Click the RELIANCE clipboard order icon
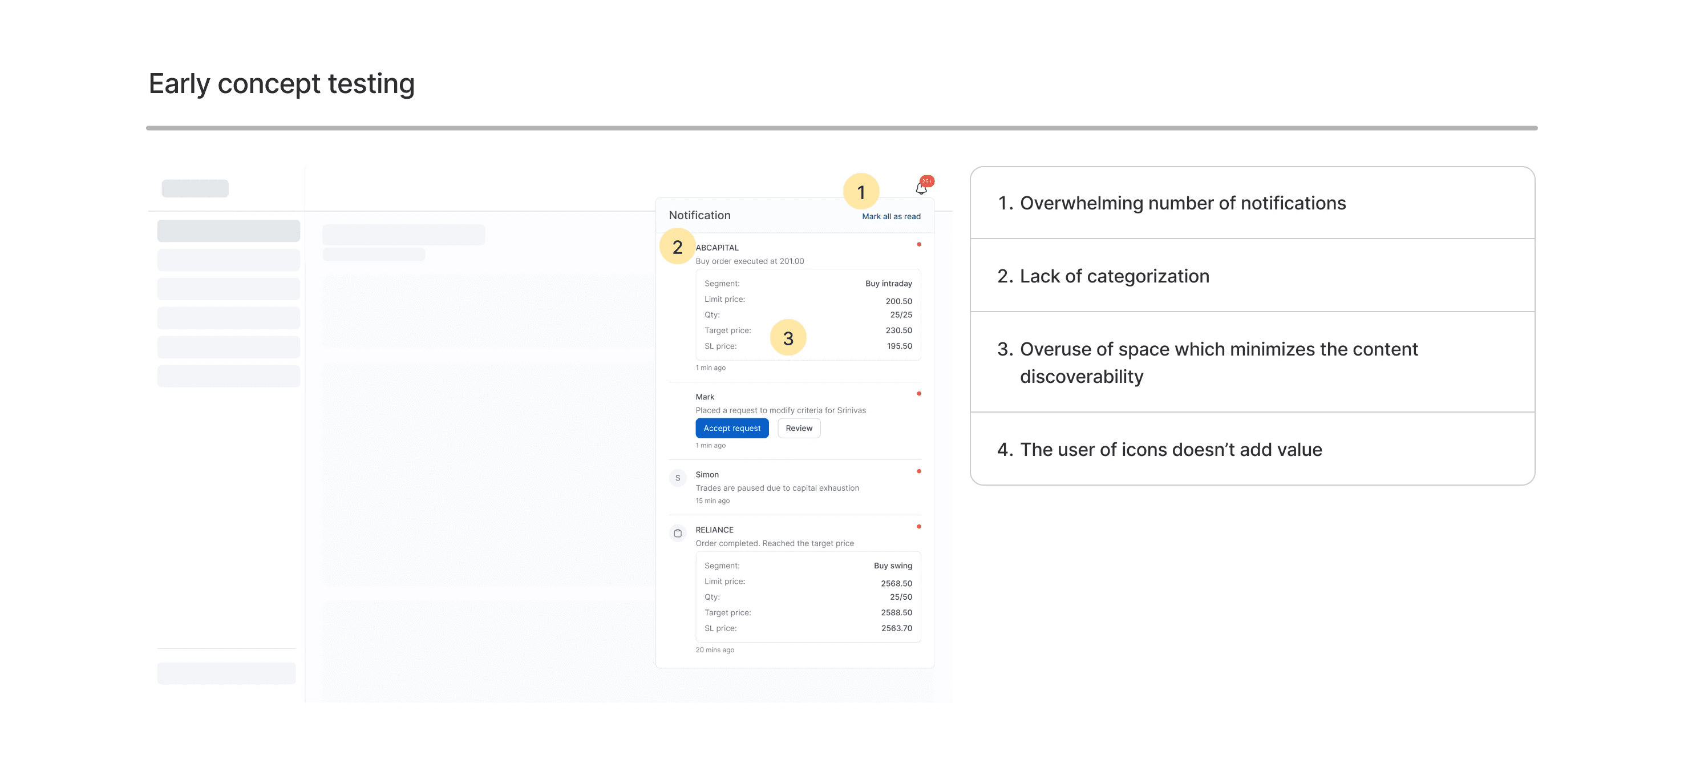The height and width of the screenshot is (763, 1684). tap(677, 534)
